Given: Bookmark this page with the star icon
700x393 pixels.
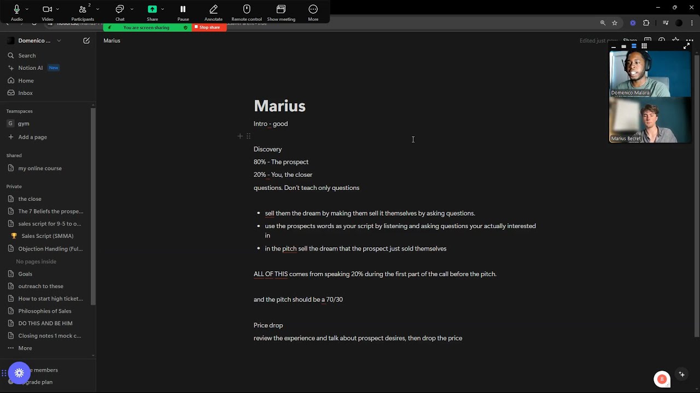Looking at the screenshot, I should pos(615,23).
